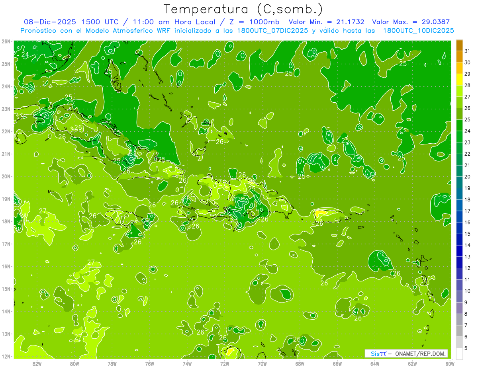Image resolution: width=478 pixels, height=369 pixels.
Task: Click the legend value '15'
Action: coord(467,234)
